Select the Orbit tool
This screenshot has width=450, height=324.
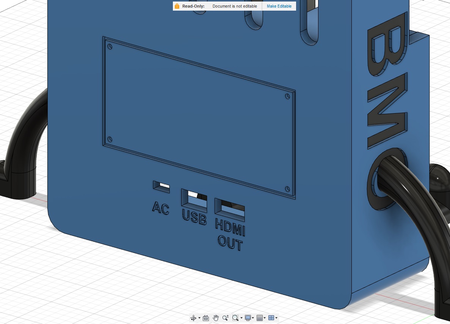click(193, 318)
